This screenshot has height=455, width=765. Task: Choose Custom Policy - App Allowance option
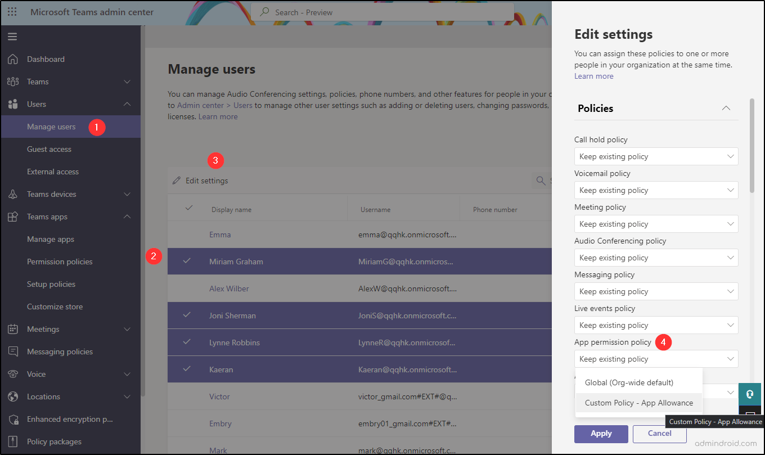[638, 403]
